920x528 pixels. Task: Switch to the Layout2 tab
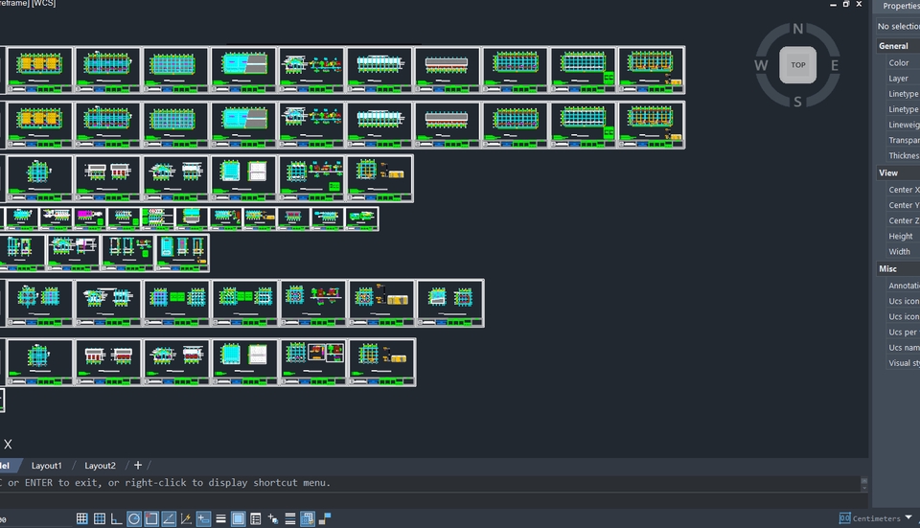pyautogui.click(x=100, y=466)
